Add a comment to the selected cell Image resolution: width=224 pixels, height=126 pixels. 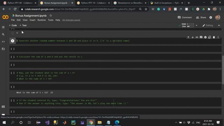[201, 37]
